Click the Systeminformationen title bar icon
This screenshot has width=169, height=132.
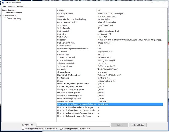point(3,3)
